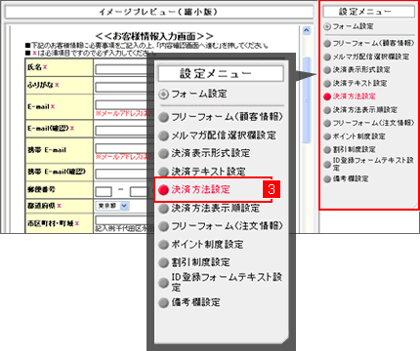The width and height of the screenshot is (420, 351).
Task: Open フリーフォーム(注文情報) link in right menu
Action: click(x=373, y=123)
